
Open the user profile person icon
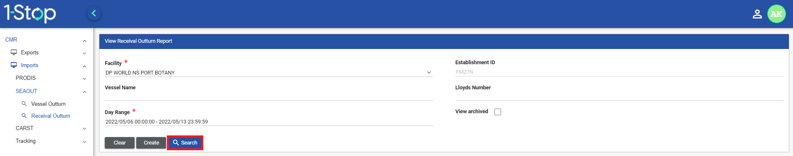[x=757, y=14]
